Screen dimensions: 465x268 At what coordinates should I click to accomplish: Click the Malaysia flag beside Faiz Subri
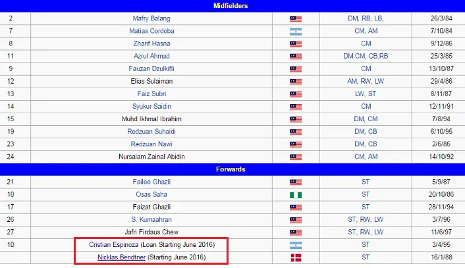coord(296,94)
